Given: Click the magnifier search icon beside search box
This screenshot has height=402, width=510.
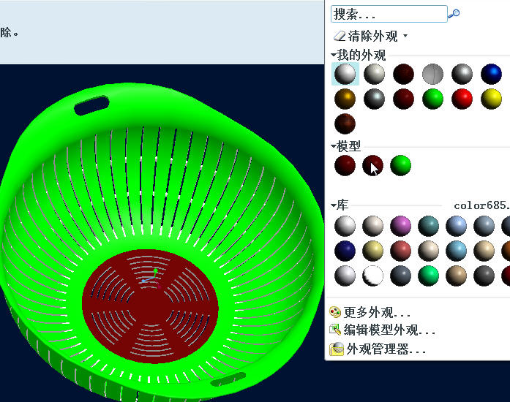Looking at the screenshot, I should (x=454, y=14).
